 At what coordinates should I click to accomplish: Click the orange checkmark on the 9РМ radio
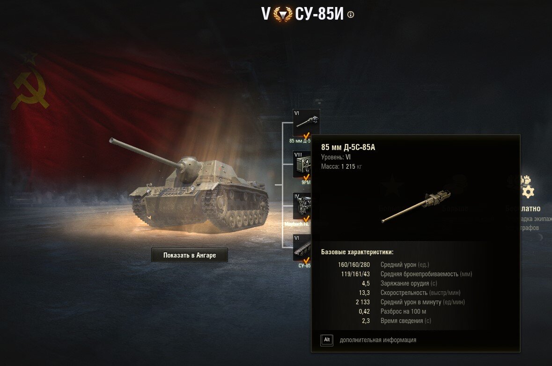point(306,177)
